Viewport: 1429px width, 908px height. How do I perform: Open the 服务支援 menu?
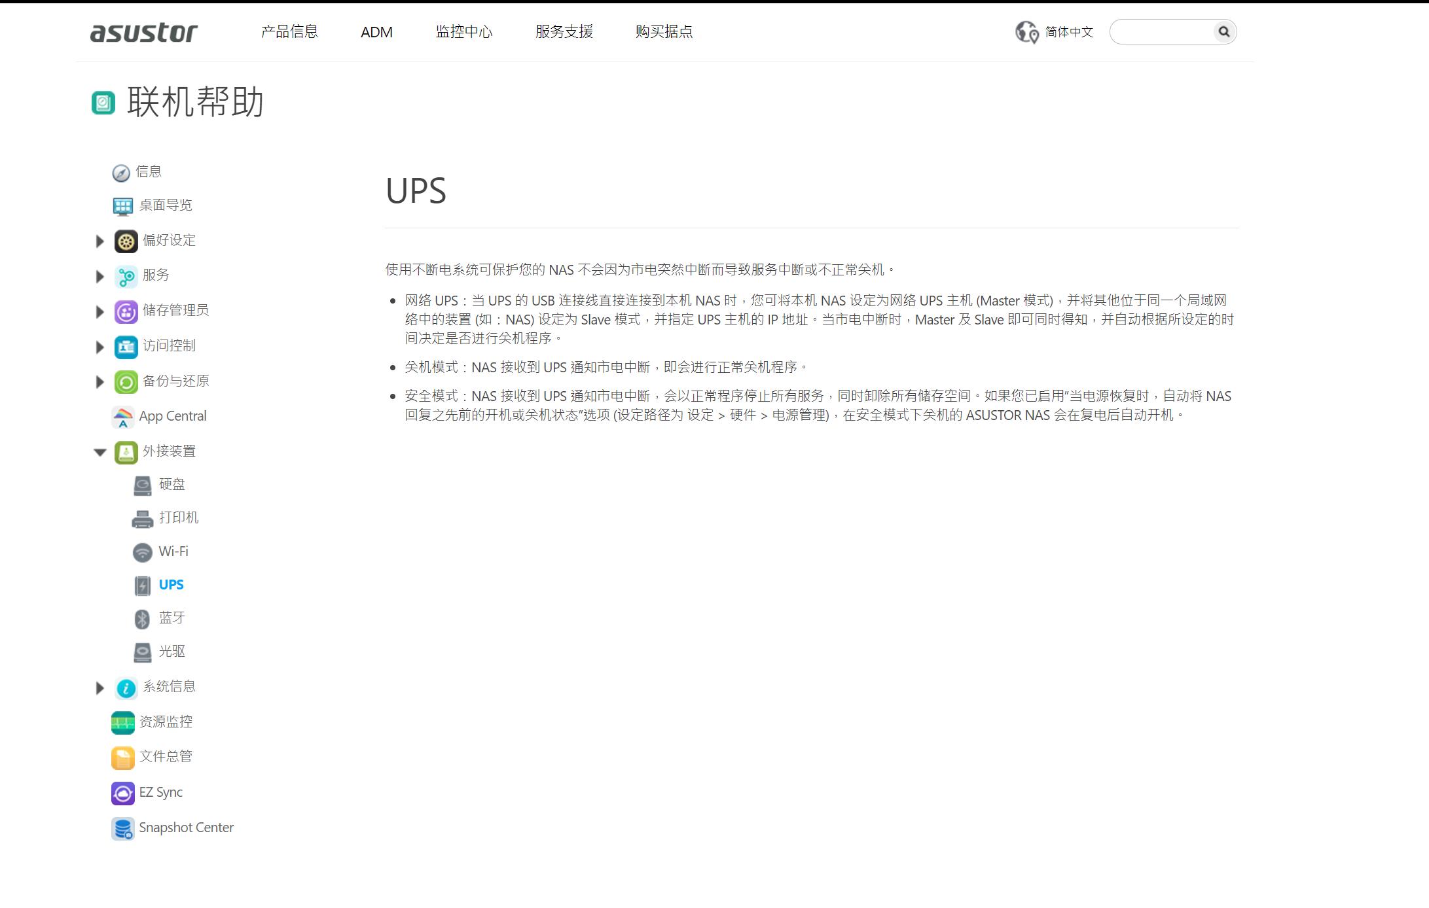pos(564,31)
